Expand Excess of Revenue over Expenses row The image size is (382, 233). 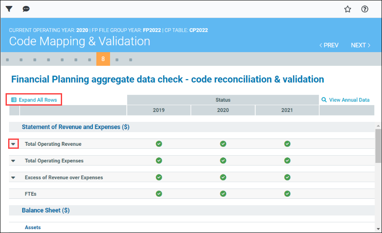click(13, 177)
